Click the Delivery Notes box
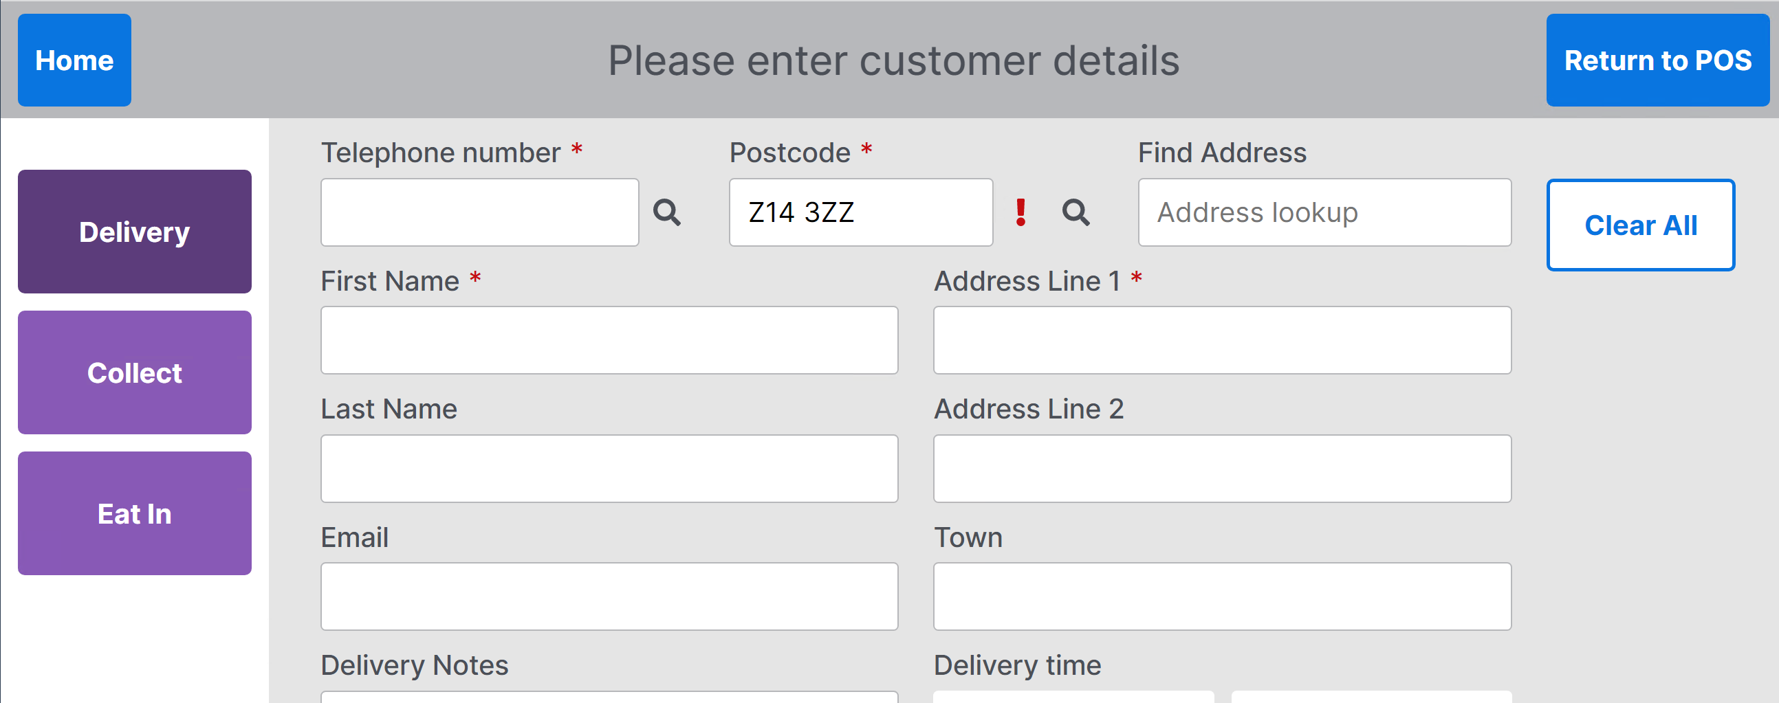Screen dimensions: 1779x703 point(609,697)
